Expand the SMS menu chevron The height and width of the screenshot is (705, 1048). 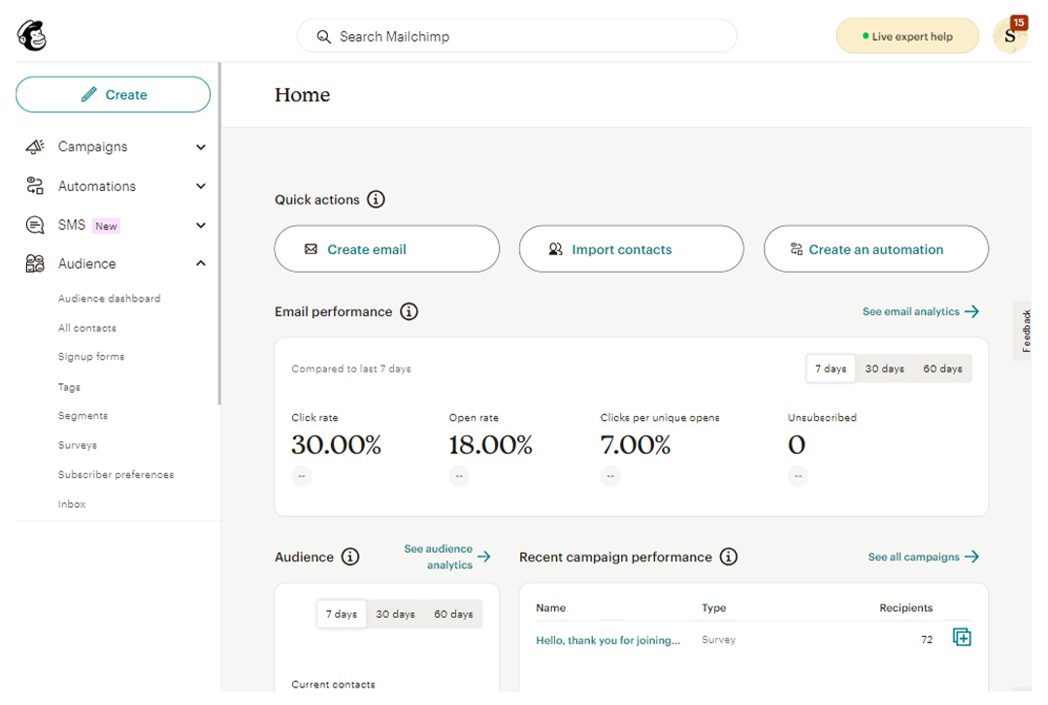(201, 225)
